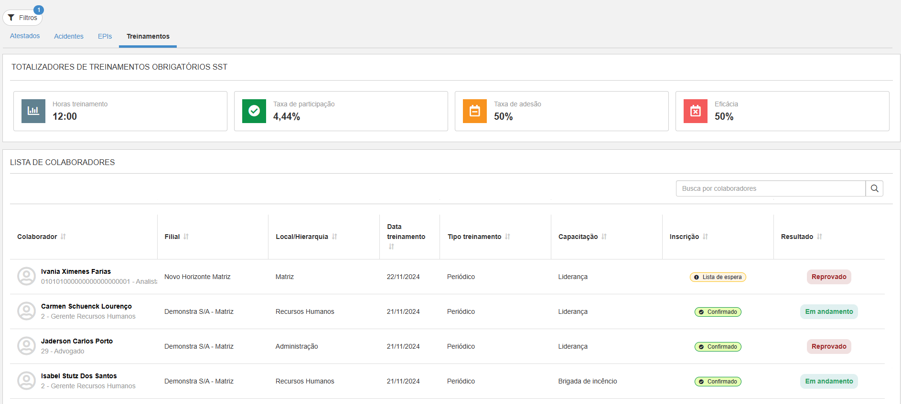
Task: Sort table by Filial column
Action: [x=186, y=237]
